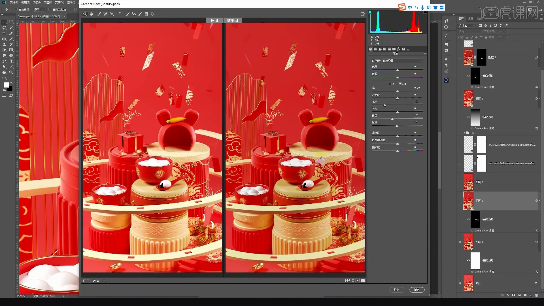This screenshot has height=306, width=544.
Task: Toggle full screen mode in Camera Raw
Action: (363, 14)
